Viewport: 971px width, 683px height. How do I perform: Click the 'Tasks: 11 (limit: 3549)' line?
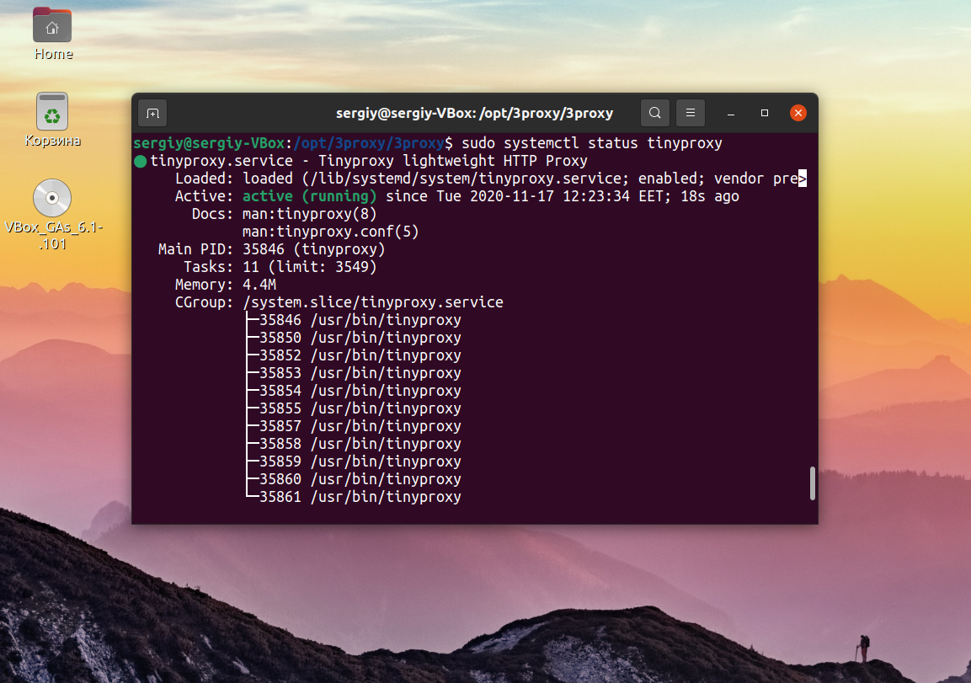280,267
